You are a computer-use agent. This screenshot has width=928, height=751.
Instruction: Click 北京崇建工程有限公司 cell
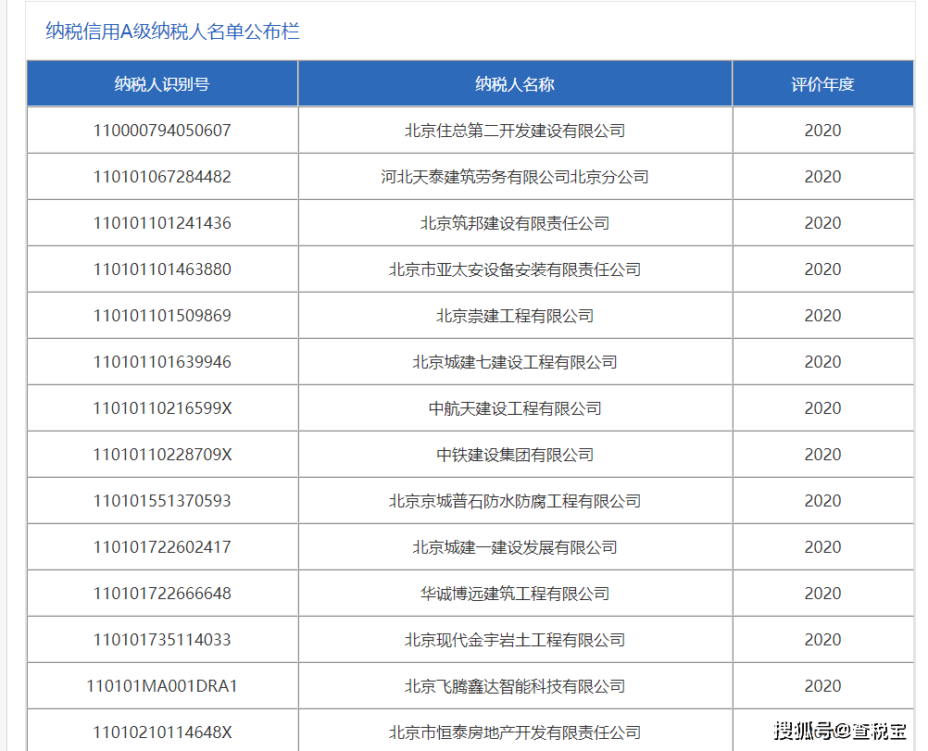pos(515,316)
